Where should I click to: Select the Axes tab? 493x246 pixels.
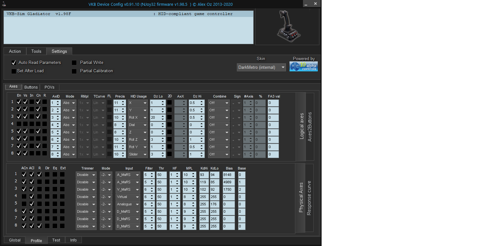tap(13, 87)
